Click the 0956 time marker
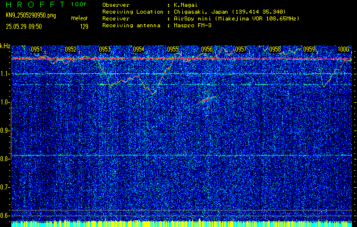 pos(207,49)
